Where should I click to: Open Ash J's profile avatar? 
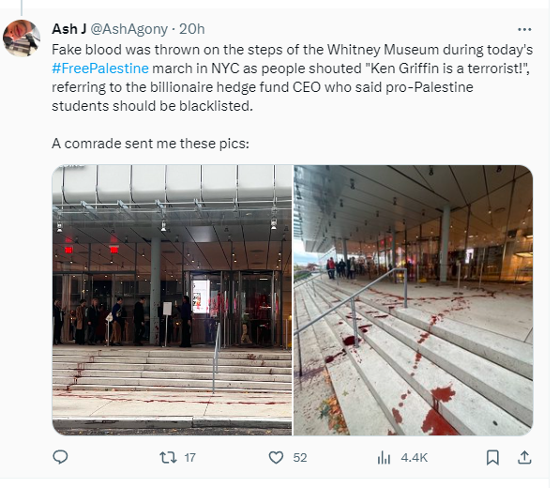click(22, 38)
